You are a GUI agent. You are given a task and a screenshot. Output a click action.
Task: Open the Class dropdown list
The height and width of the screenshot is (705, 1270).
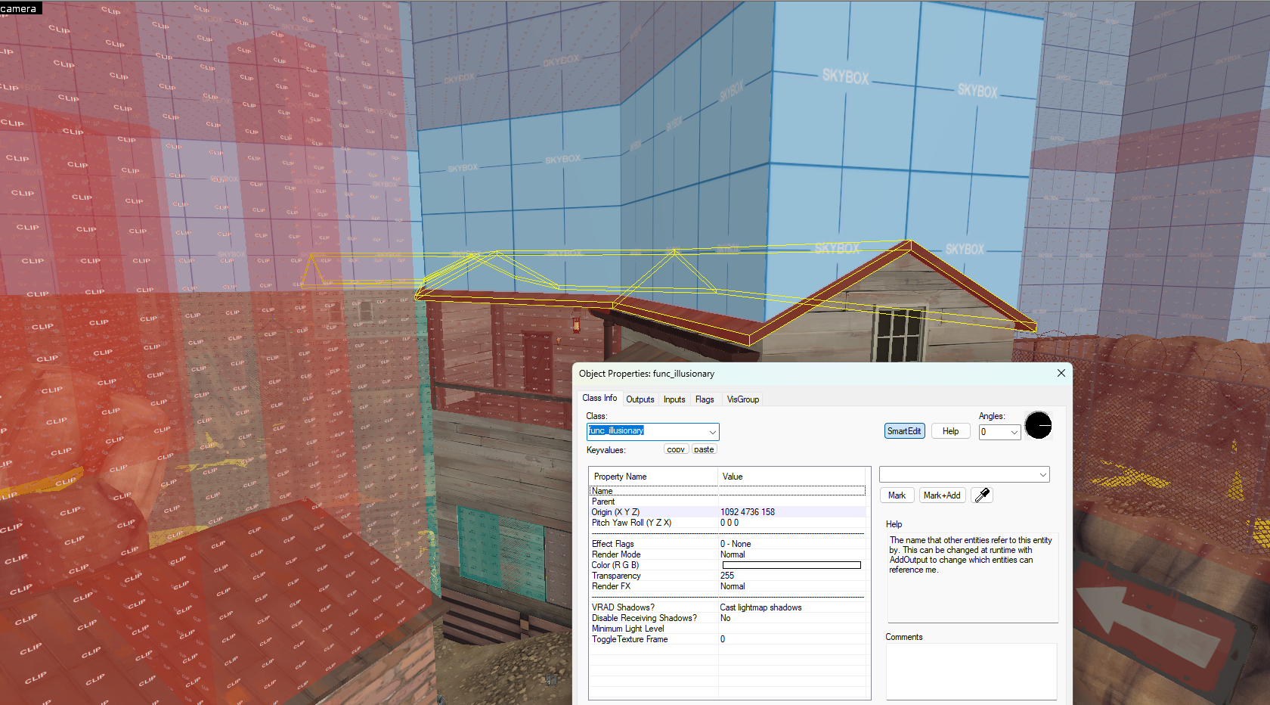coord(712,431)
